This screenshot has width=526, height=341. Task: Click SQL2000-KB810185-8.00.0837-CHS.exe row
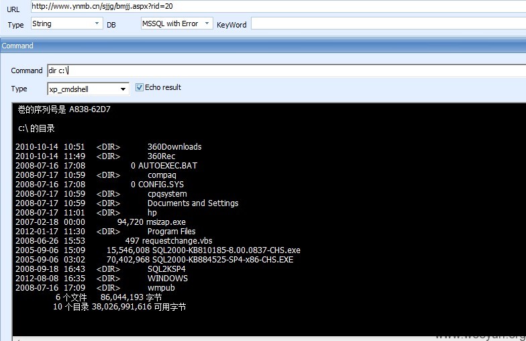158,250
